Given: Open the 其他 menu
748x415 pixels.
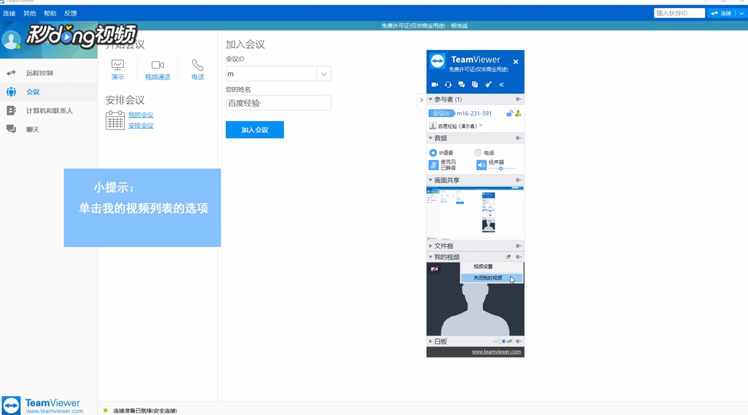Looking at the screenshot, I should coord(29,13).
